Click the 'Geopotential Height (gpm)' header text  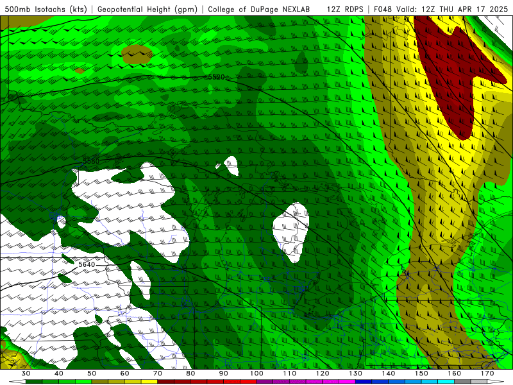[x=147, y=10]
